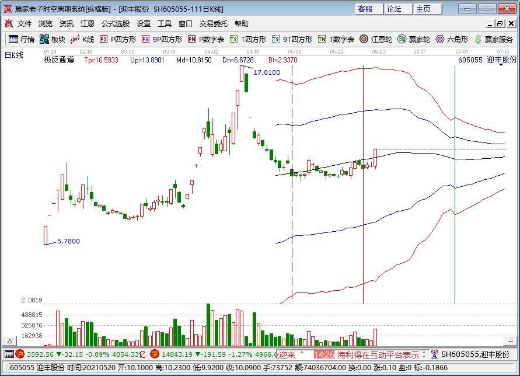This screenshot has width=520, height=376.
Task: Click the 04-19 date on time axis
Action: 253,52
